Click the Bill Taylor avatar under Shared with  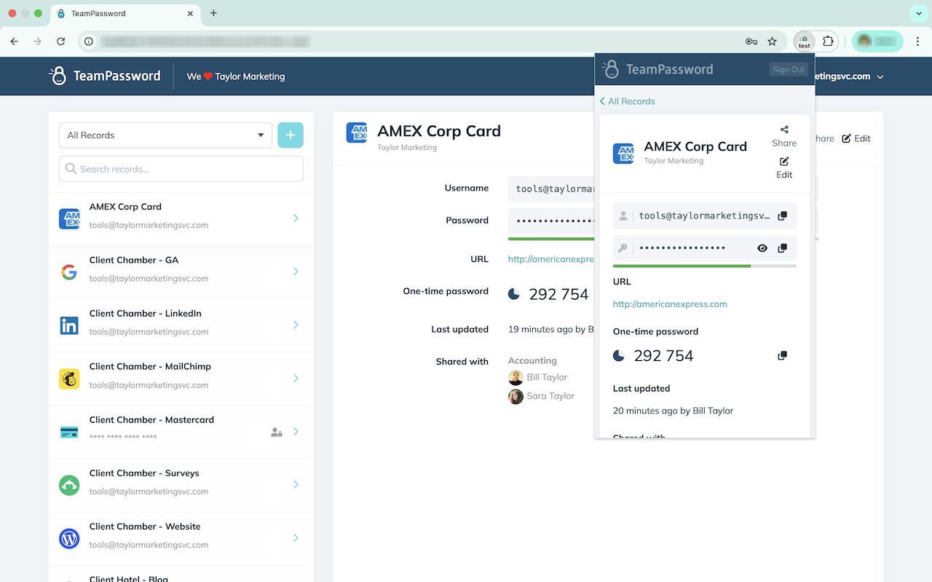[516, 378]
